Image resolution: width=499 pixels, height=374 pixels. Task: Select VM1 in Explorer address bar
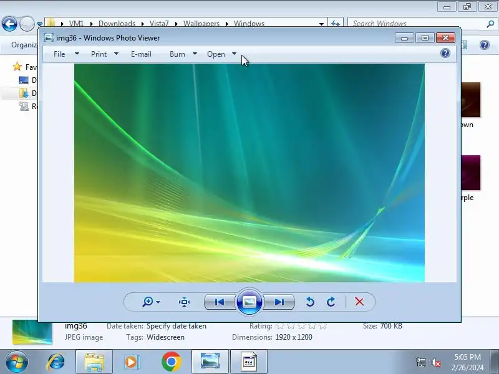point(76,24)
